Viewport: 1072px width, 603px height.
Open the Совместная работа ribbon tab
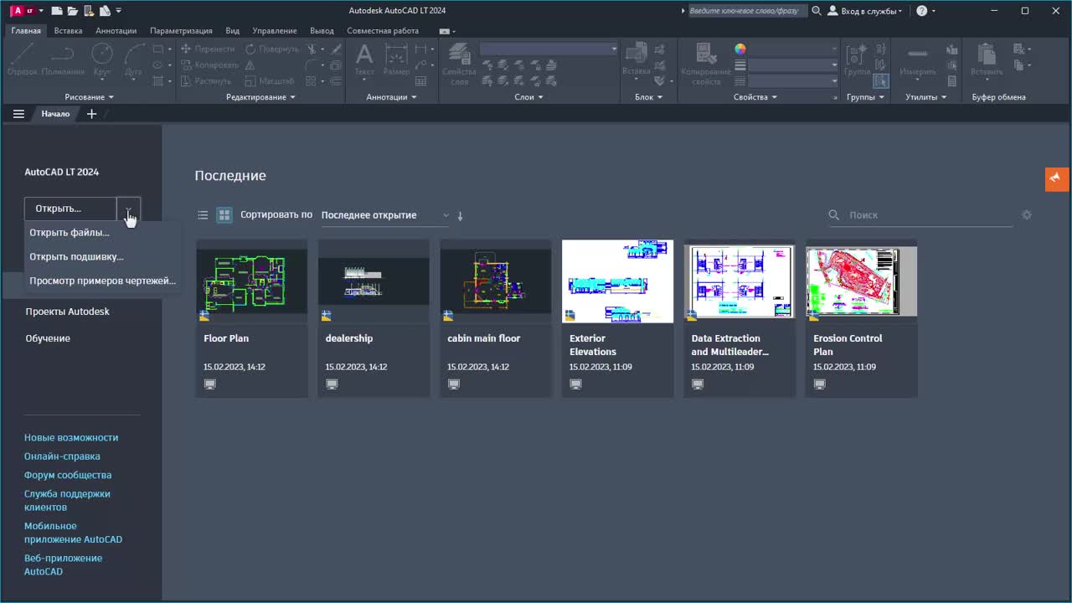click(383, 31)
